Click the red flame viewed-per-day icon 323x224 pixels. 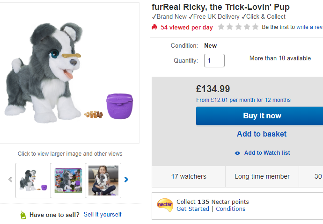[154, 27]
